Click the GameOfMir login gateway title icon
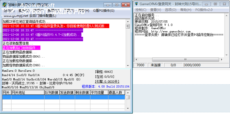230x114 pixels. [136, 4]
